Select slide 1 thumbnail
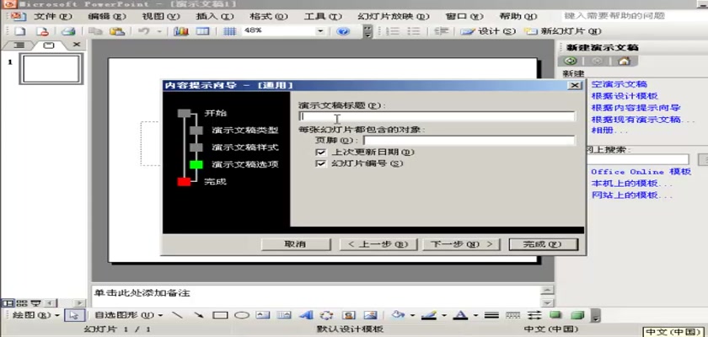Viewport: 708px width, 337px height. point(51,69)
